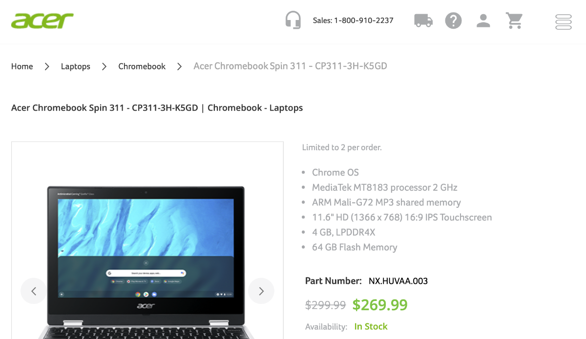
Task: Open the help question mark icon
Action: click(x=453, y=20)
